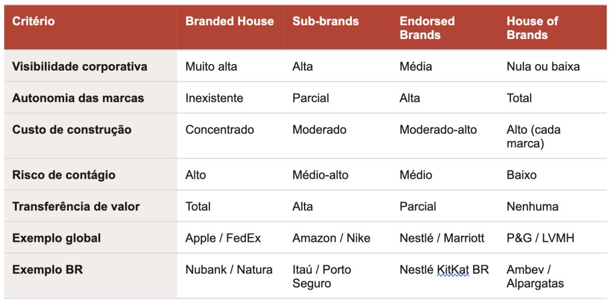614x306 pixels.
Task: Click the 'Exemplo global' row label
Action: point(56,238)
